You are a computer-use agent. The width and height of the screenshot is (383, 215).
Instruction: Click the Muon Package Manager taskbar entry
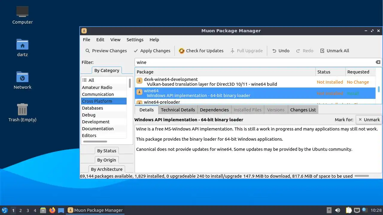click(95, 210)
